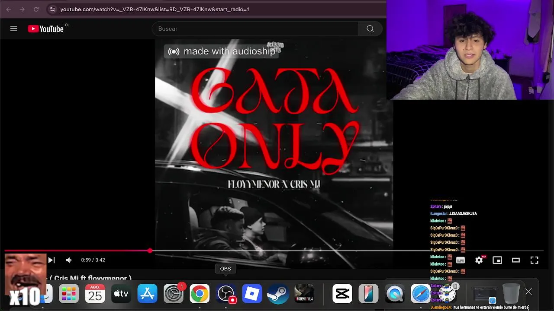554x311 pixels.
Task: Mute the video volume
Action: (68, 260)
